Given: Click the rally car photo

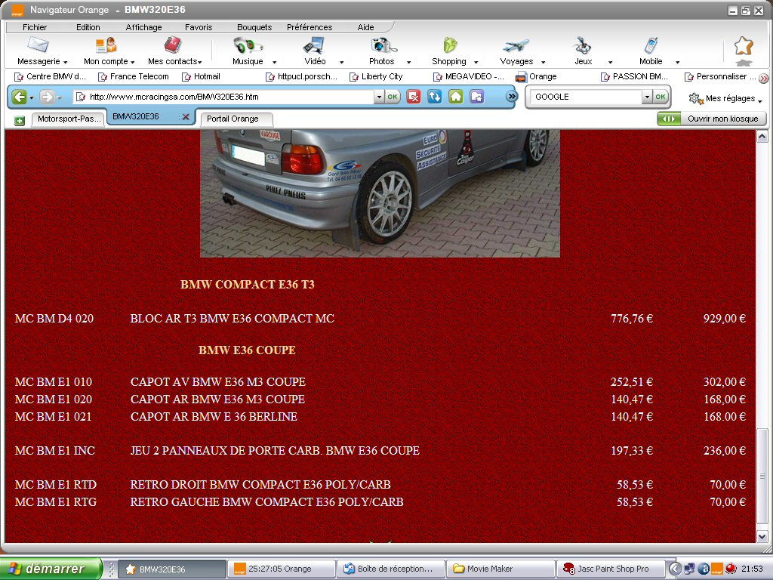Looking at the screenshot, I should point(380,193).
